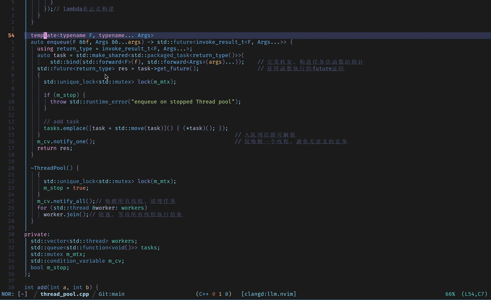The height and width of the screenshot is (300, 491).
Task: Click 'task->get_future()' call
Action: pyautogui.click(x=166, y=69)
